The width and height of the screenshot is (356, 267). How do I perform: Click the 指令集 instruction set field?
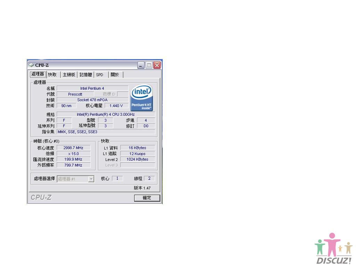[x=106, y=132]
